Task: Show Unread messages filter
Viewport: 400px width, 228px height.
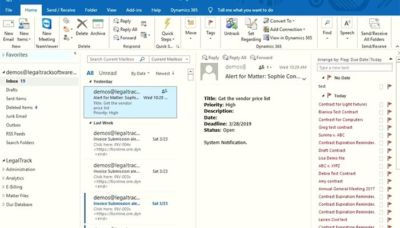Action: [x=107, y=73]
